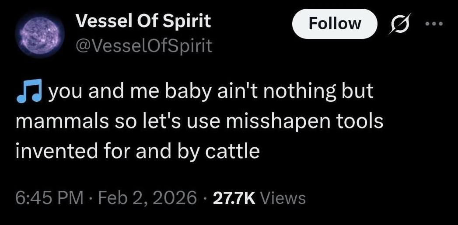
Task: Click the word 'Spirit' in the display name
Action: click(x=189, y=21)
